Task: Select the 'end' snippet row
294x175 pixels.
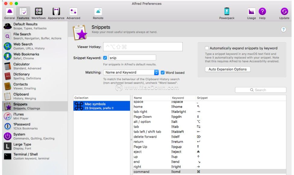Action: click(x=209, y=162)
